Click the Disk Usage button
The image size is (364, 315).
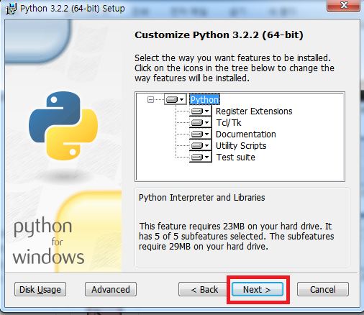[40, 289]
